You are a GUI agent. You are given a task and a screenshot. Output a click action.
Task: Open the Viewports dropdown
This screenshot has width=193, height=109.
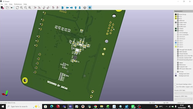coord(183,99)
